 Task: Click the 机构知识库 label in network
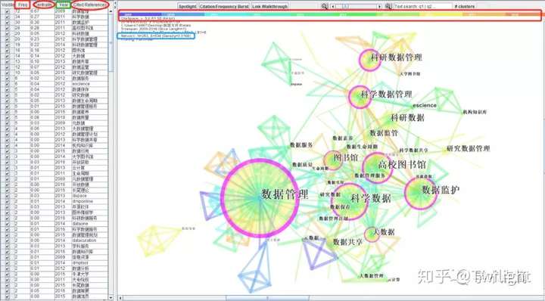click(475, 112)
